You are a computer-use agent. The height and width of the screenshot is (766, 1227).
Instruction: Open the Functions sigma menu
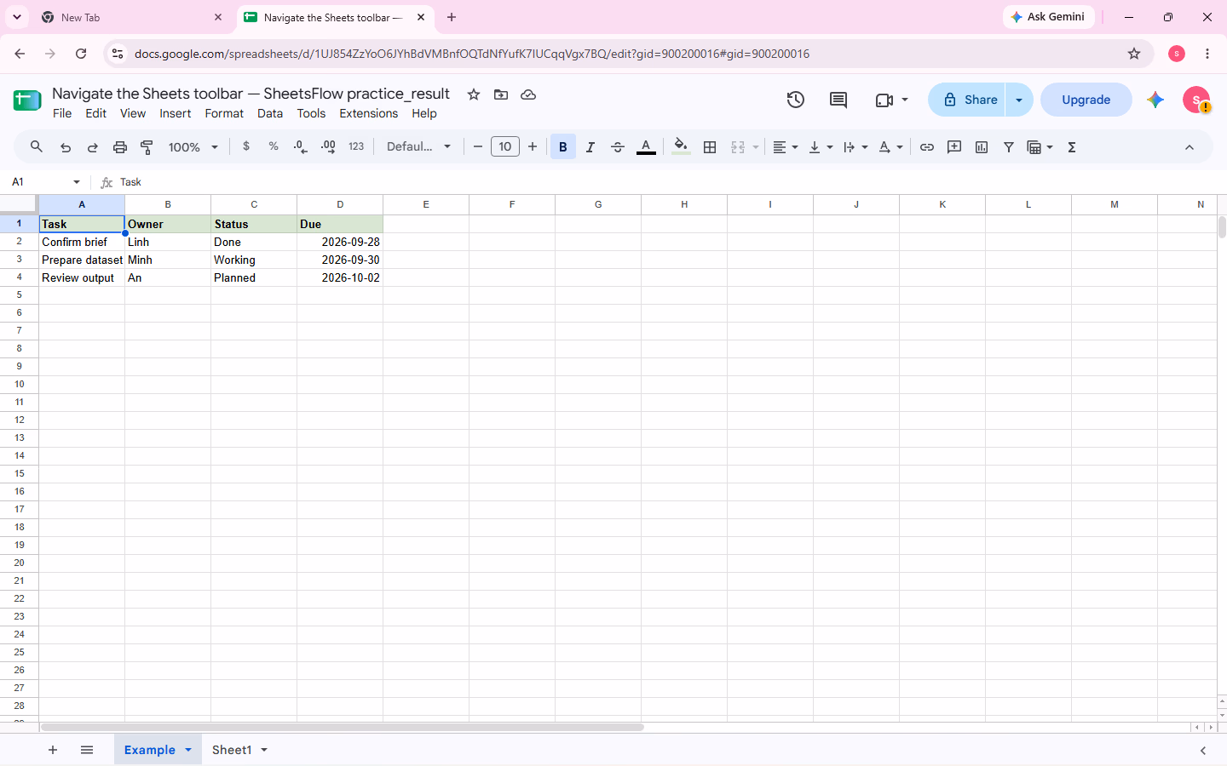(1072, 147)
